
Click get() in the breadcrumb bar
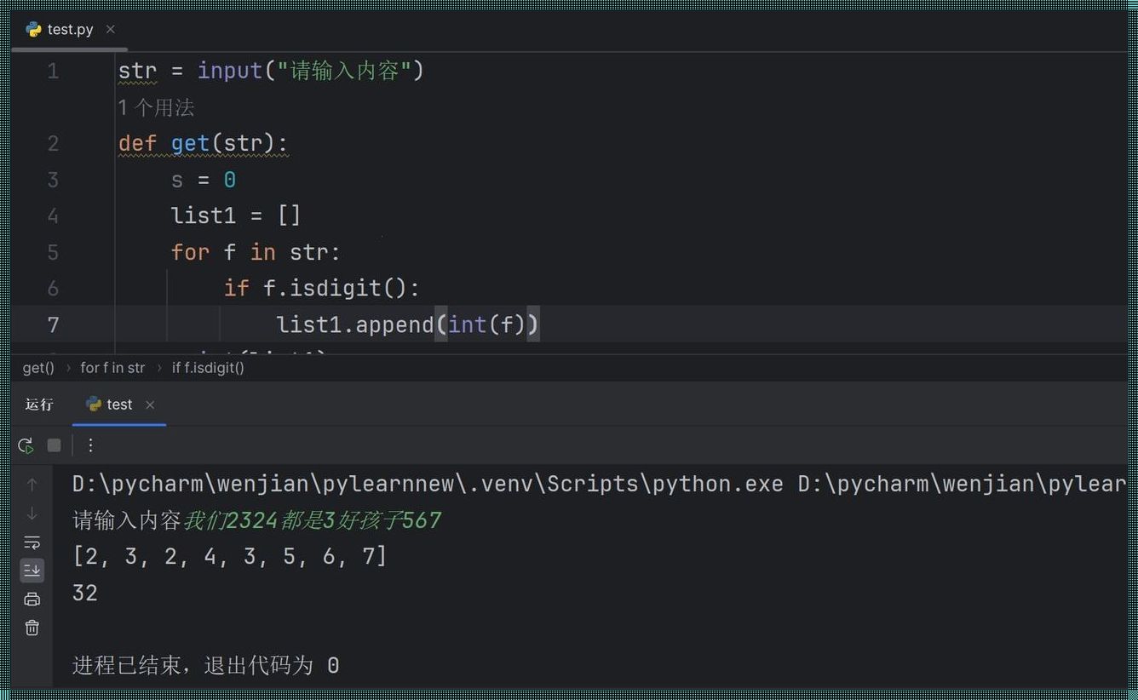pyautogui.click(x=38, y=368)
